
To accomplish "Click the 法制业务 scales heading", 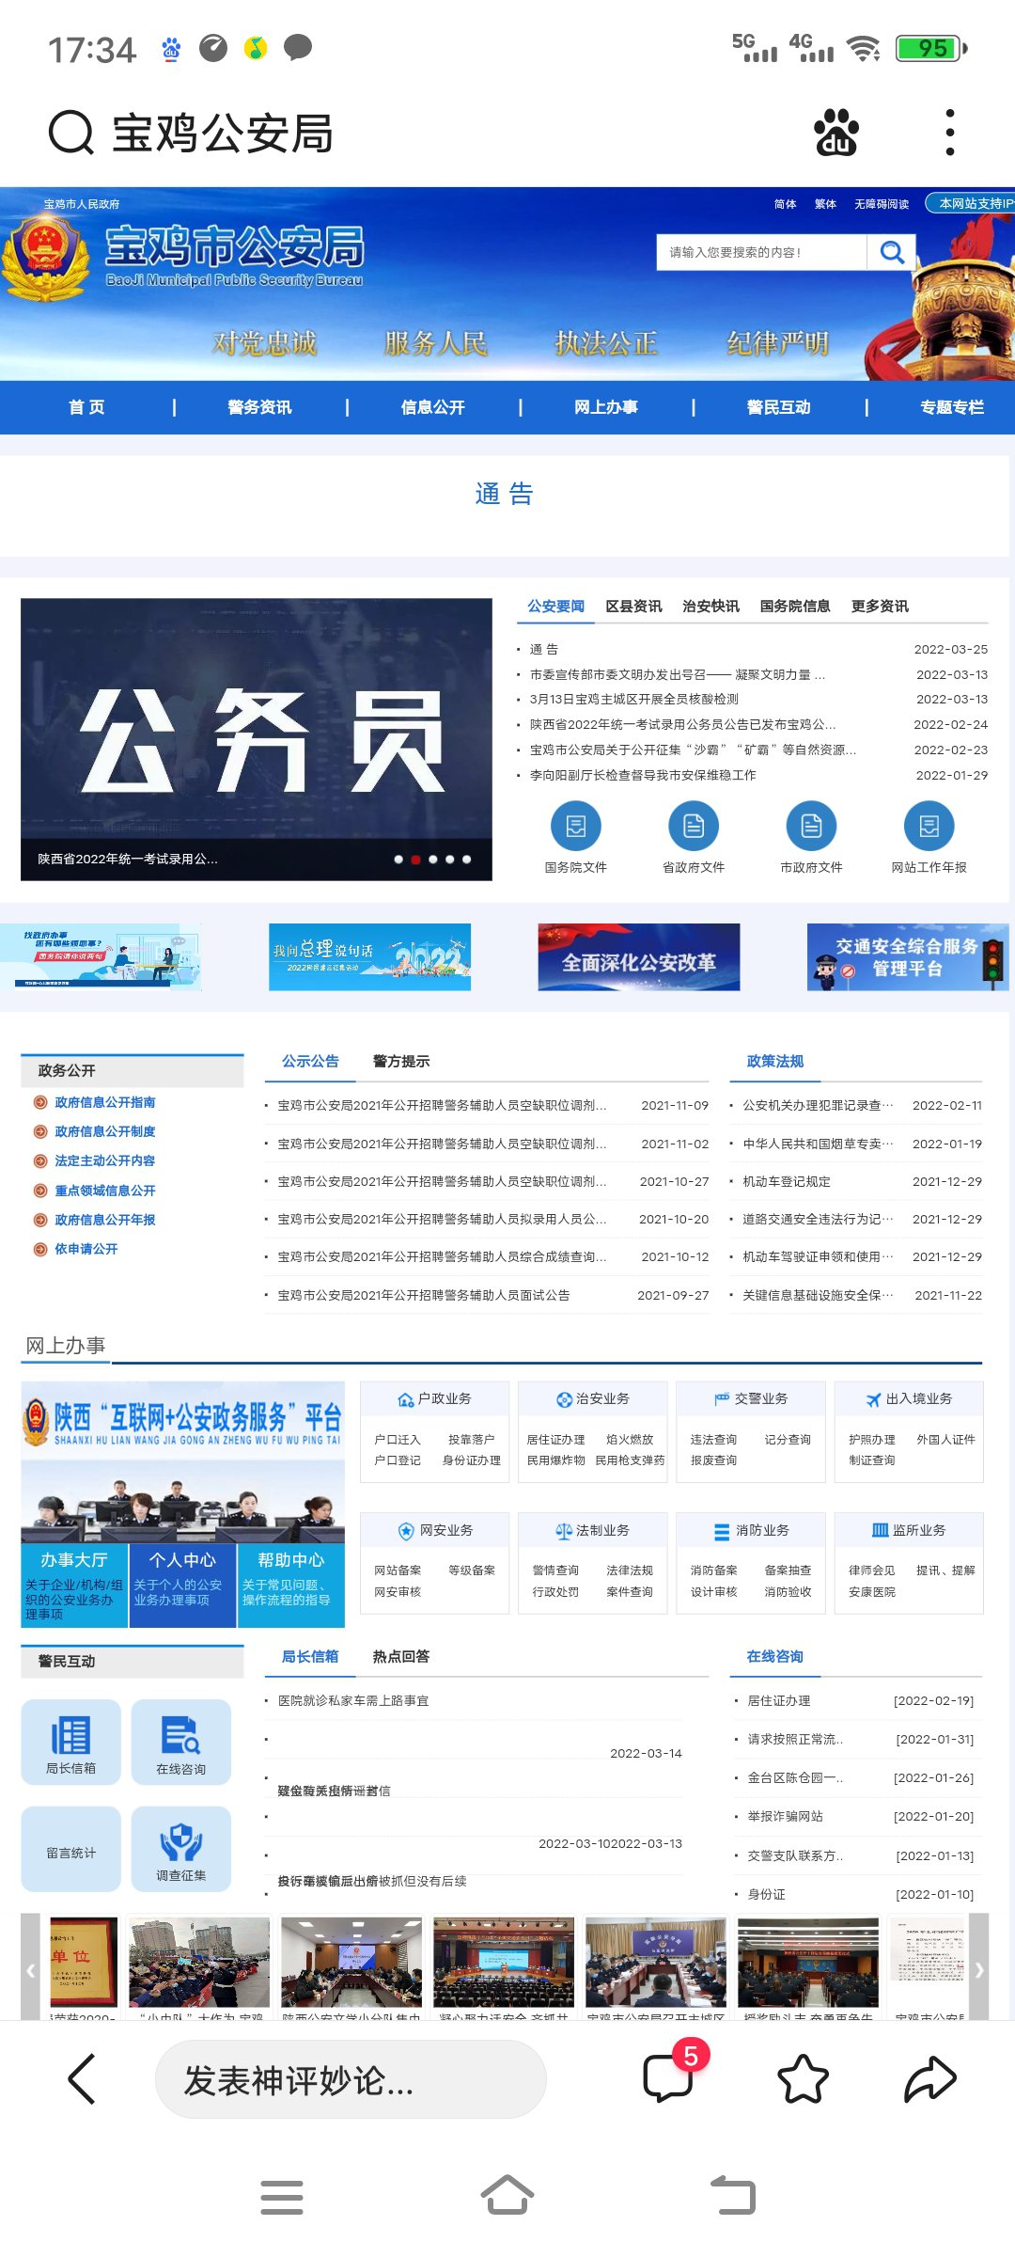I will pyautogui.click(x=593, y=1531).
